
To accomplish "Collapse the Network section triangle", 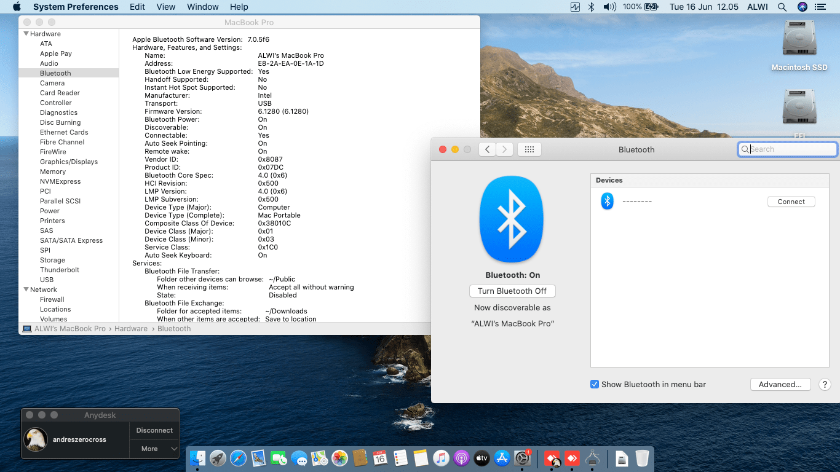I will pos(26,289).
